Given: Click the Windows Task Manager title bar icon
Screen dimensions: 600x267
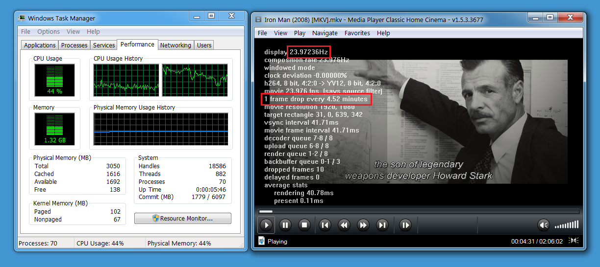Looking at the screenshot, I should click(22, 18).
